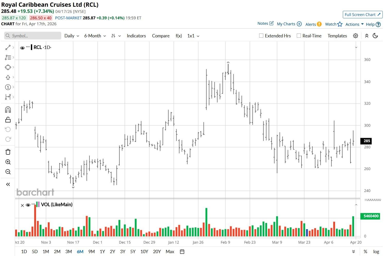Viewport: 384px width, 256px height.
Task: Click the lock drawings icon
Action: point(8,120)
